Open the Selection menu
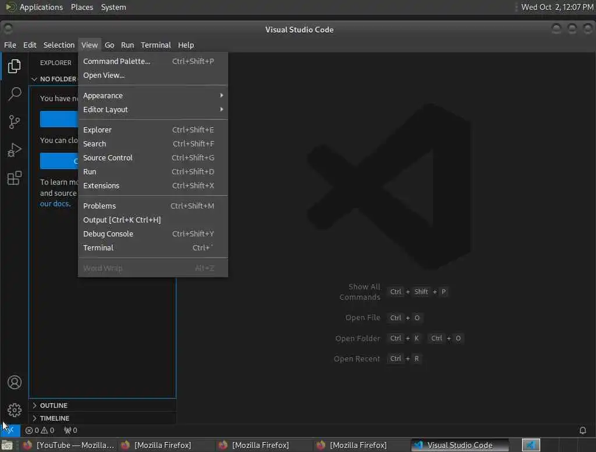 (x=59, y=45)
